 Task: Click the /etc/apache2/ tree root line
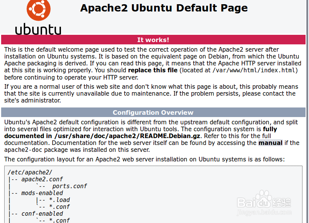(x=30, y=173)
